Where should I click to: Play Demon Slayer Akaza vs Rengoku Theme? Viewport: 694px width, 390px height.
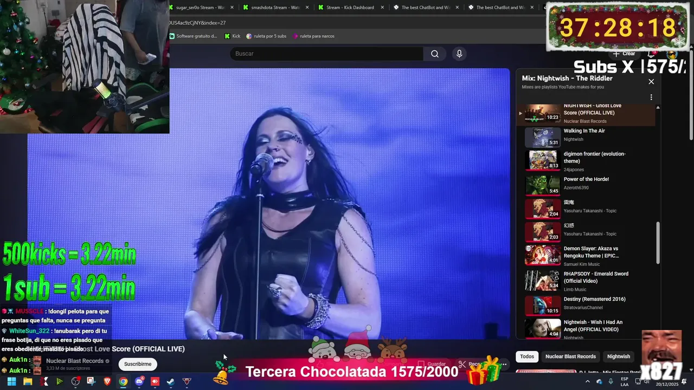pyautogui.click(x=586, y=255)
